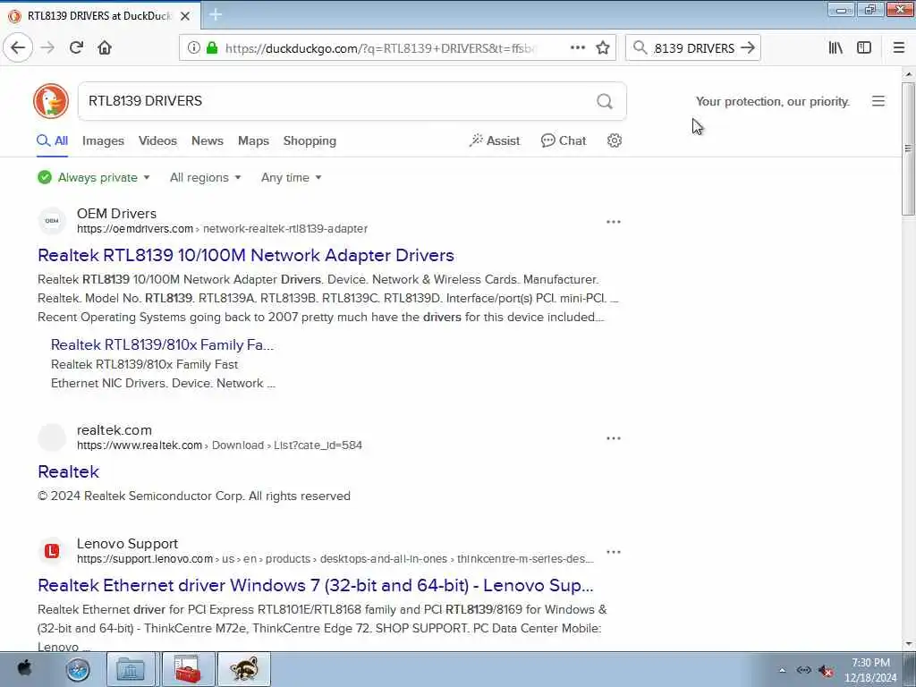Click the browser address bar URL

[x=379, y=48]
